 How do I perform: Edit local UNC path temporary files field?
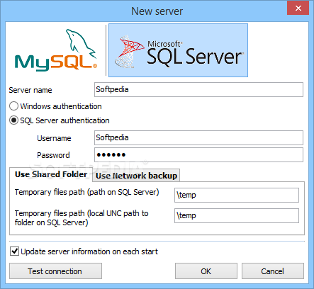click(237, 215)
